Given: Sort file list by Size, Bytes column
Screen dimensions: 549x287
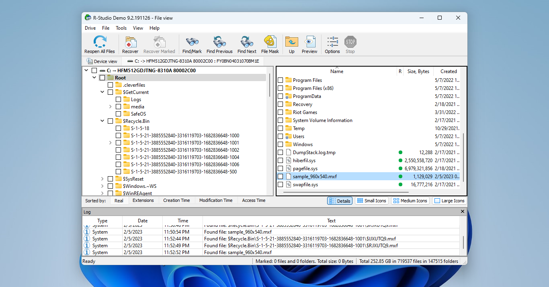Looking at the screenshot, I should tap(418, 71).
